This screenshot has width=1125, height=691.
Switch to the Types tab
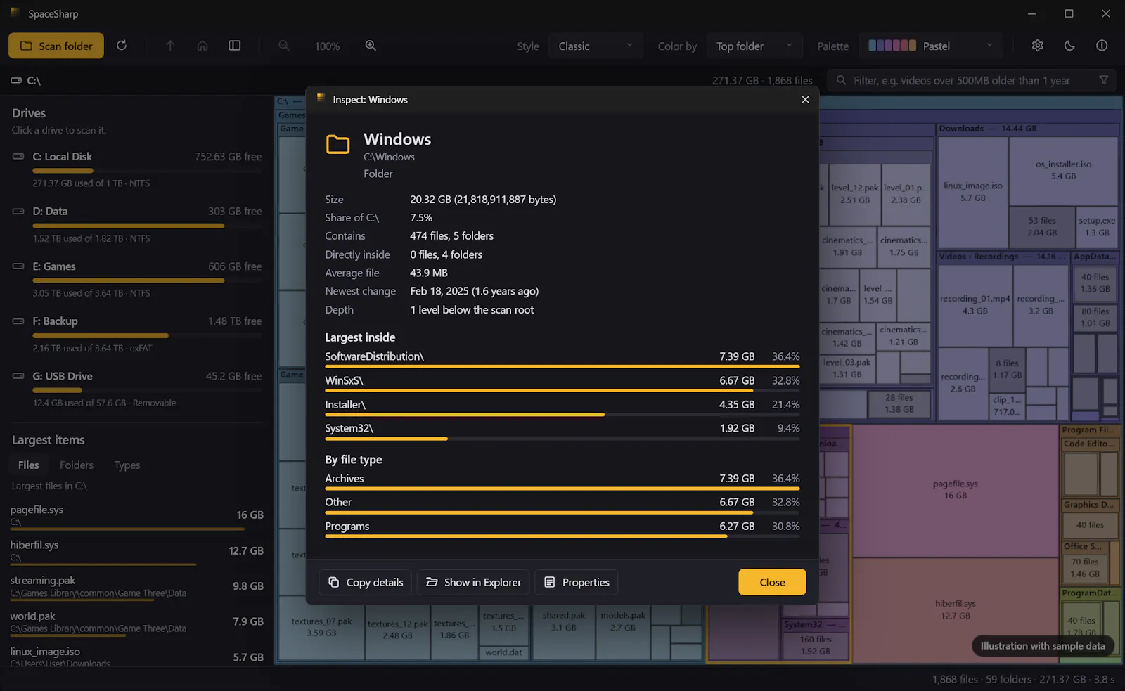click(x=127, y=465)
